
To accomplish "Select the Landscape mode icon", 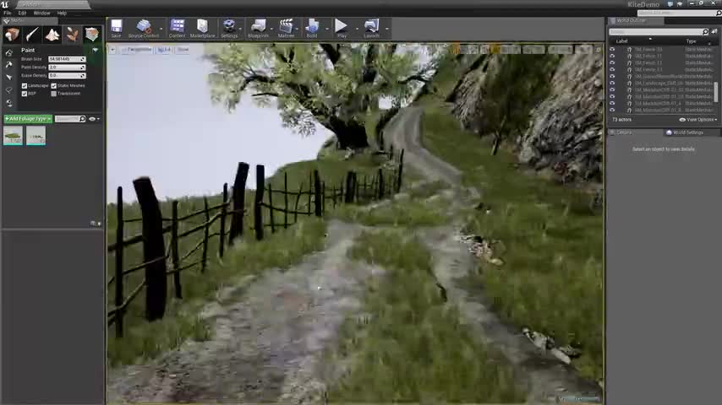I will [x=52, y=35].
